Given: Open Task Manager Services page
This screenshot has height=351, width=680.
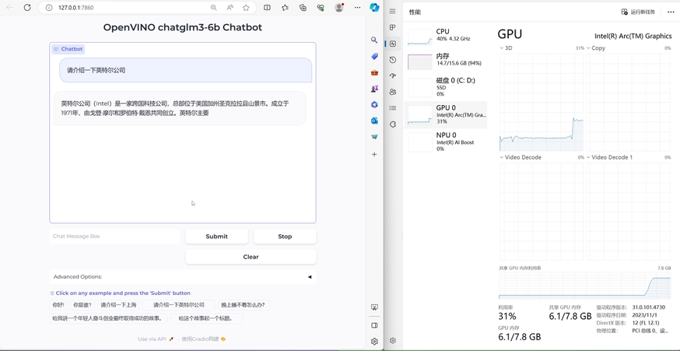Looking at the screenshot, I should point(392,125).
